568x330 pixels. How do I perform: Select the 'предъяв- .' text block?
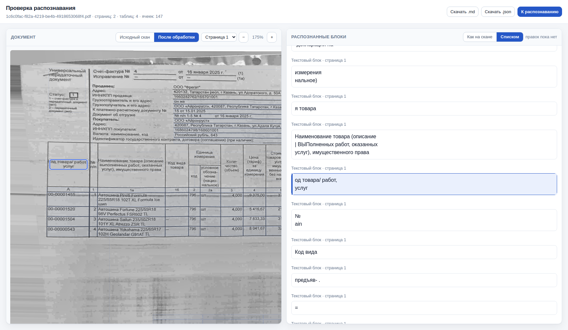(424, 280)
